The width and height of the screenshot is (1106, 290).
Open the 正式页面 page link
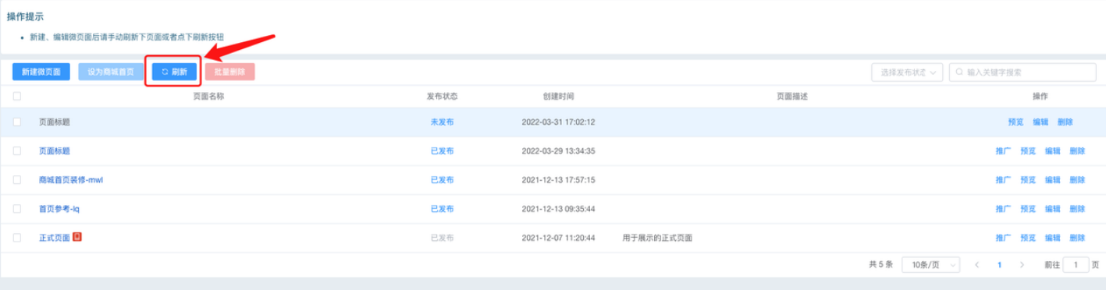pyautogui.click(x=55, y=238)
